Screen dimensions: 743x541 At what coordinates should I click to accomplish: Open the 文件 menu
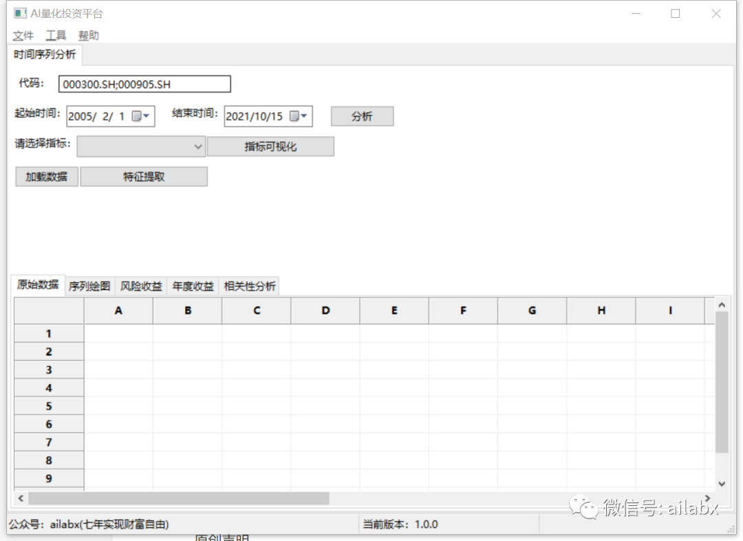[23, 36]
